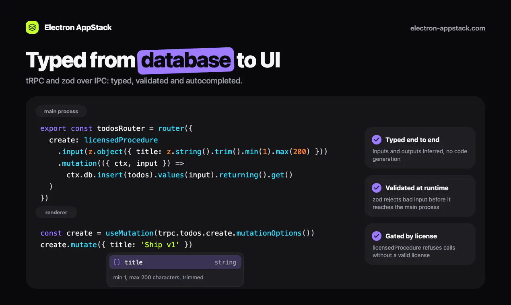Click licensedProcedure in the code
This screenshot has height=305, width=511.
point(121,140)
